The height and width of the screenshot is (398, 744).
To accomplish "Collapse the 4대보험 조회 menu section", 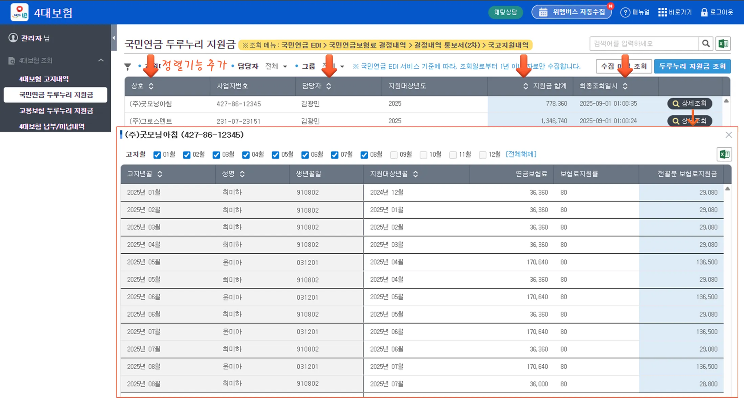I will [101, 60].
